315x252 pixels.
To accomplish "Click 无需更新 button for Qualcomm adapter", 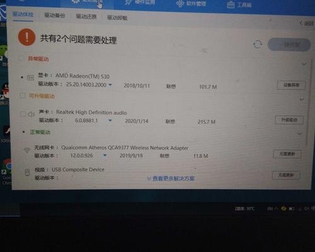I will click(287, 154).
